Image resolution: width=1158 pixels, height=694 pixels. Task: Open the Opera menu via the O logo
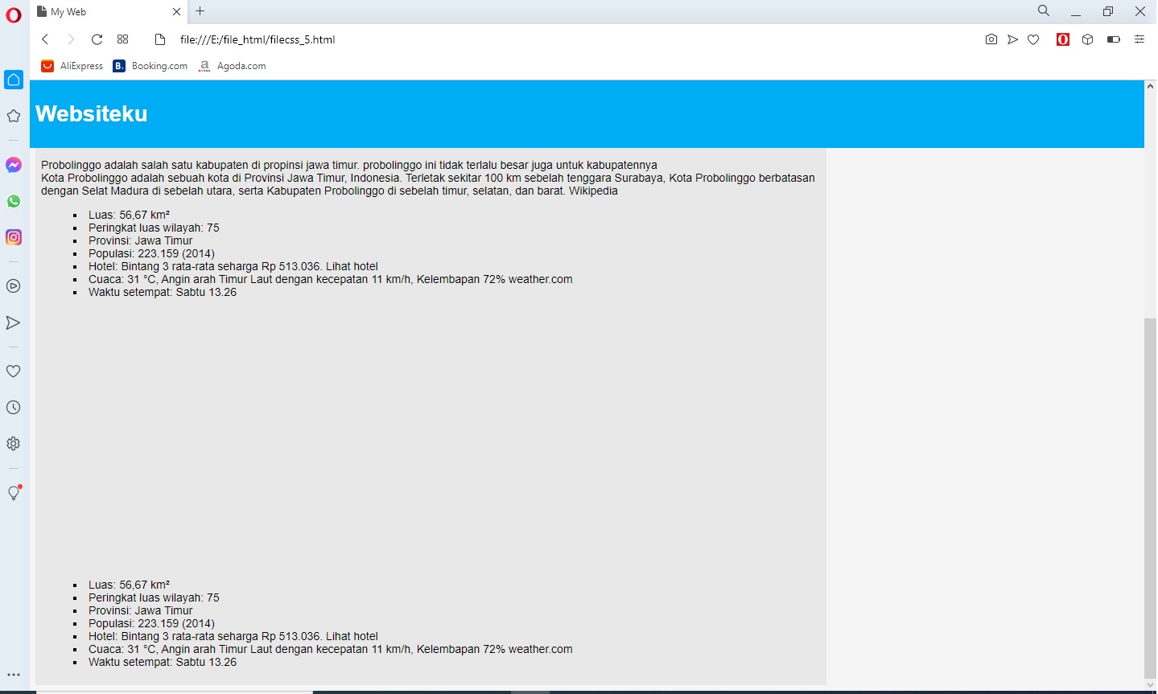[13, 14]
